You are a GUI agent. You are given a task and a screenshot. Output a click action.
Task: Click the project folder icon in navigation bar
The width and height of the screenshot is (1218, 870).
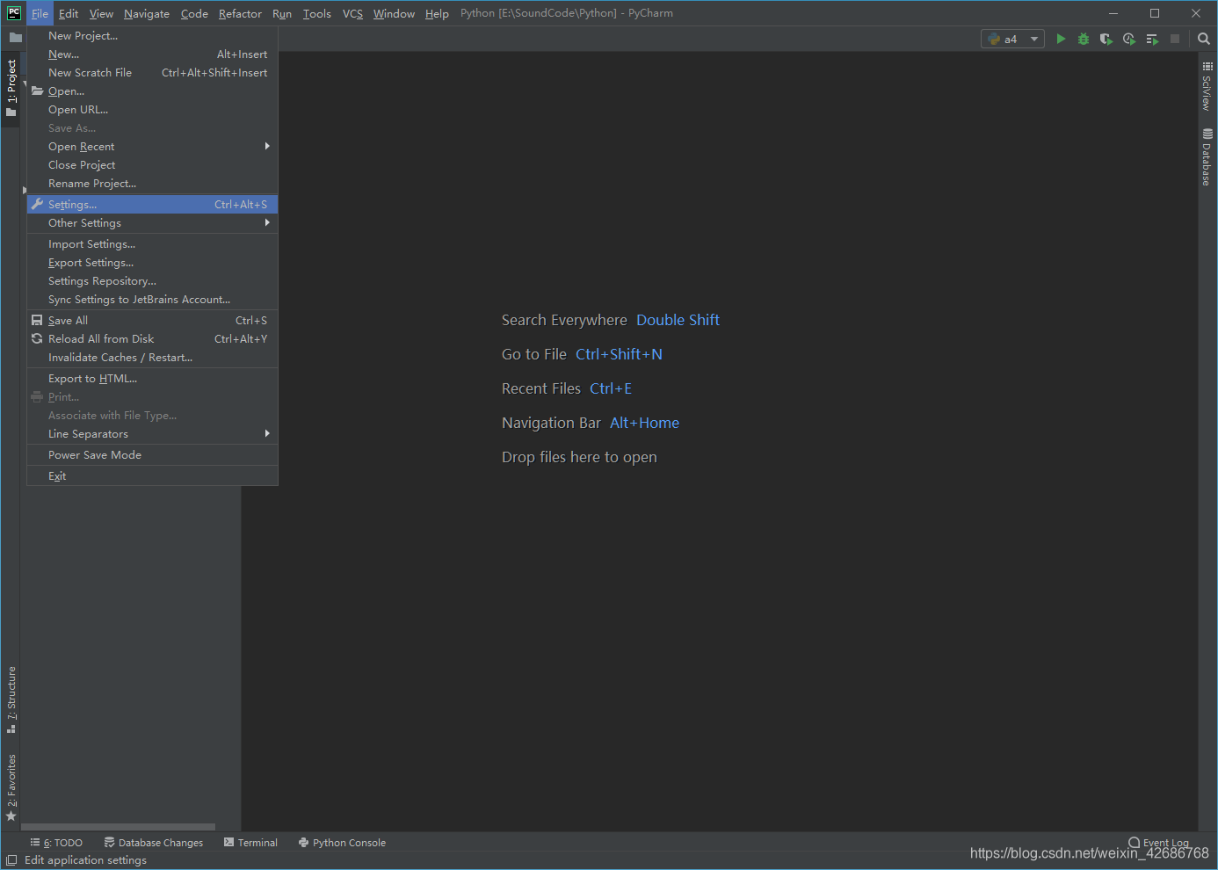tap(15, 38)
